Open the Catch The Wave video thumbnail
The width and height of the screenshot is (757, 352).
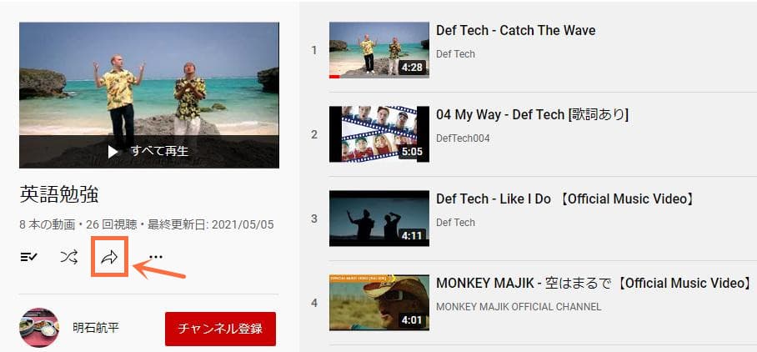[379, 50]
